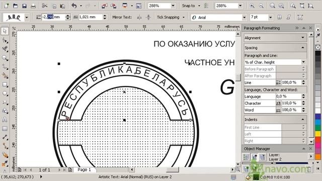
Task: Click the Open folder icon
Action: [x=16, y=6]
